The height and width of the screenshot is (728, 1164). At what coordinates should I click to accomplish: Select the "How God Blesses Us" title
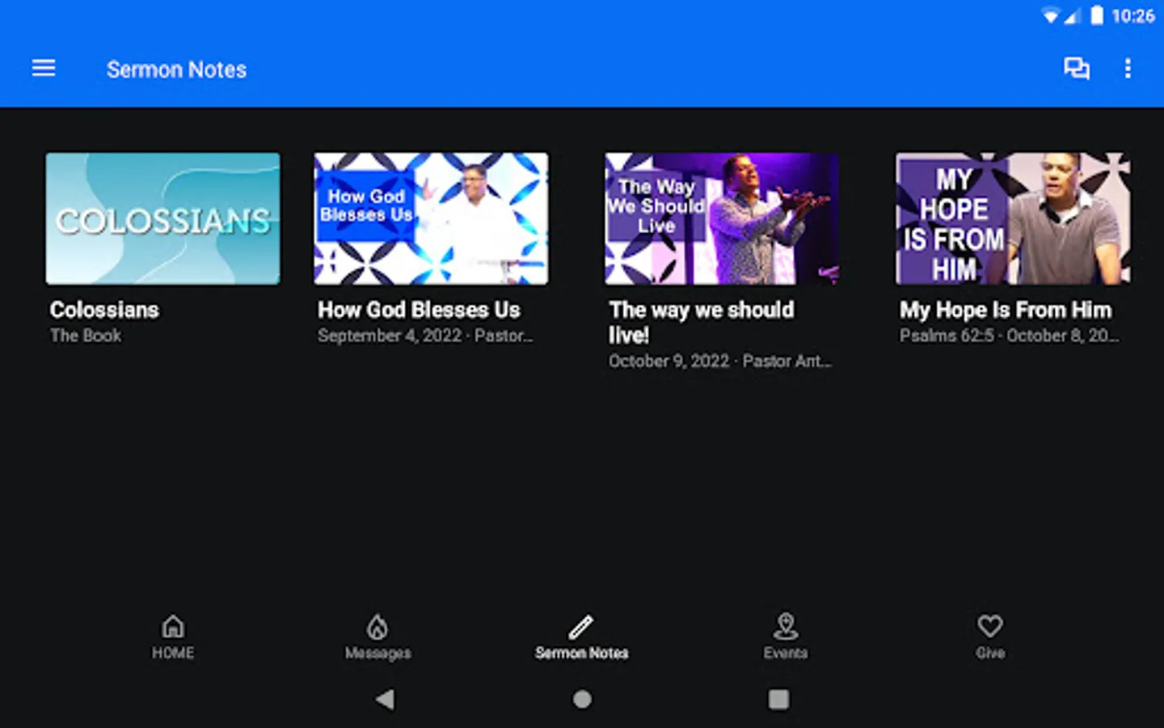click(x=419, y=310)
